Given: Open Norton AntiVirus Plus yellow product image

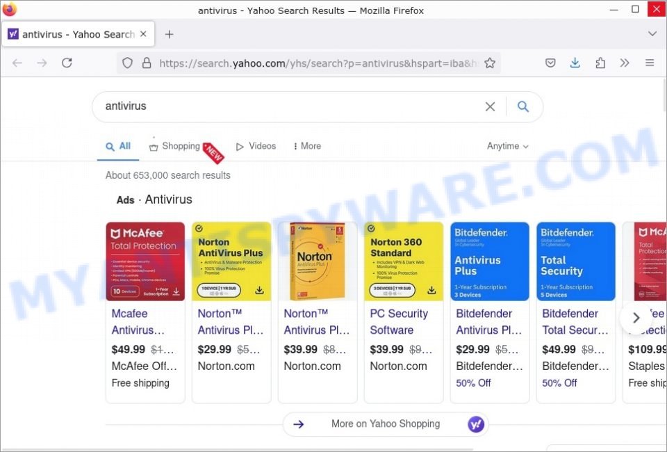Looking at the screenshot, I should 231,261.
